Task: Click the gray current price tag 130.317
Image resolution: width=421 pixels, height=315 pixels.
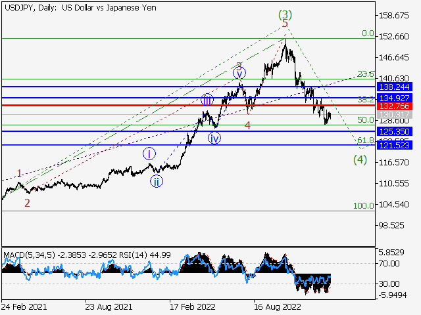Action: tap(394, 115)
